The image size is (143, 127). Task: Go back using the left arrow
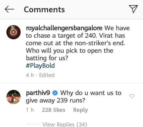pos(9,9)
